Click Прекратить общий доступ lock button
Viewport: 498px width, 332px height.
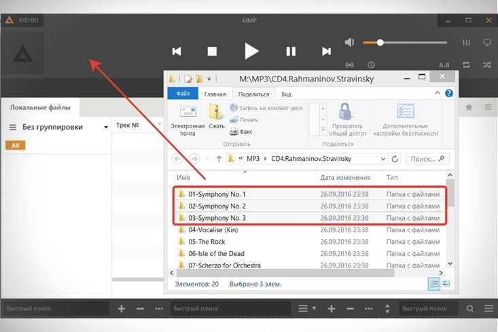click(x=347, y=120)
